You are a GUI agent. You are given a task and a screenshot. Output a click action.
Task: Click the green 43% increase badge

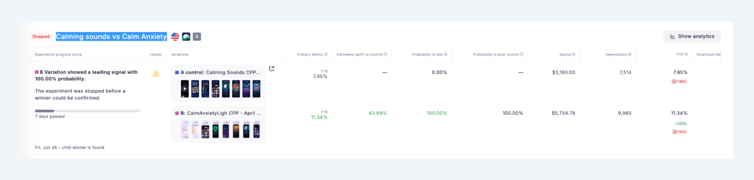coord(680,124)
